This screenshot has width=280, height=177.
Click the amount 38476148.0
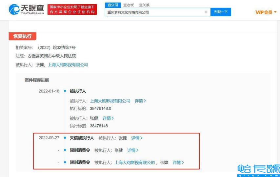(x=101, y=109)
